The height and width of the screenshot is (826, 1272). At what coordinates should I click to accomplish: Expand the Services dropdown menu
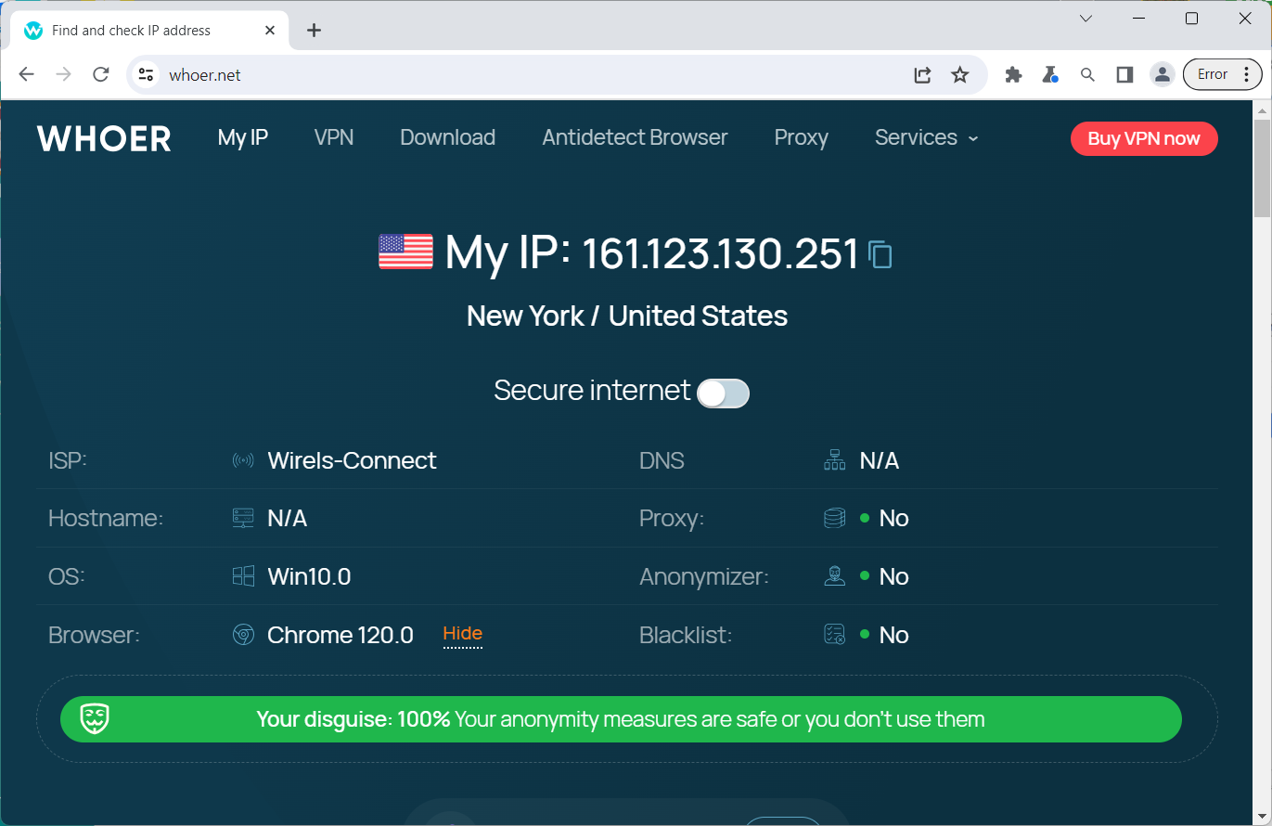coord(926,137)
